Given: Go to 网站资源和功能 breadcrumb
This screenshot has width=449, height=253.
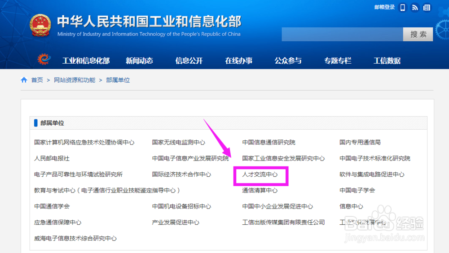Looking at the screenshot, I should coord(75,80).
